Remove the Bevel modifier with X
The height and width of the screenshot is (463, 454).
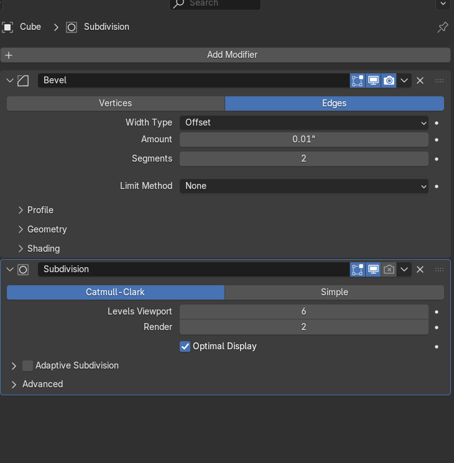(420, 80)
